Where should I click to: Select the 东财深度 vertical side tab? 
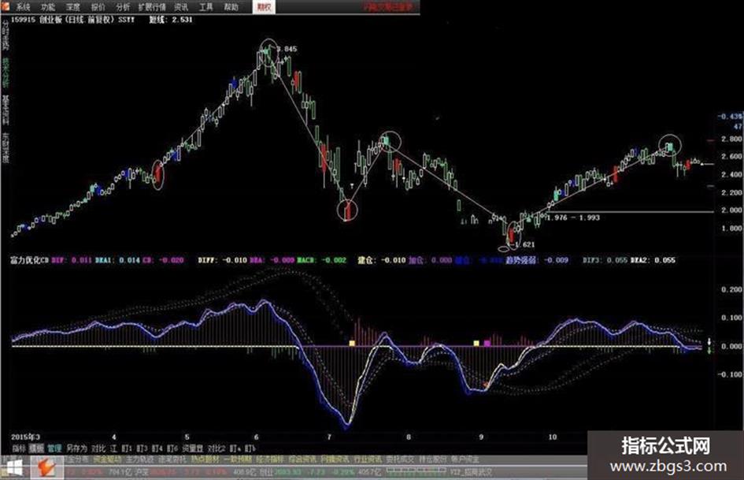point(6,147)
